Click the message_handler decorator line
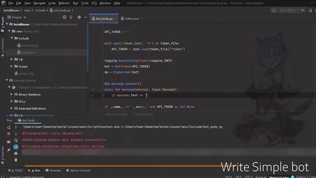 [x=123, y=84]
